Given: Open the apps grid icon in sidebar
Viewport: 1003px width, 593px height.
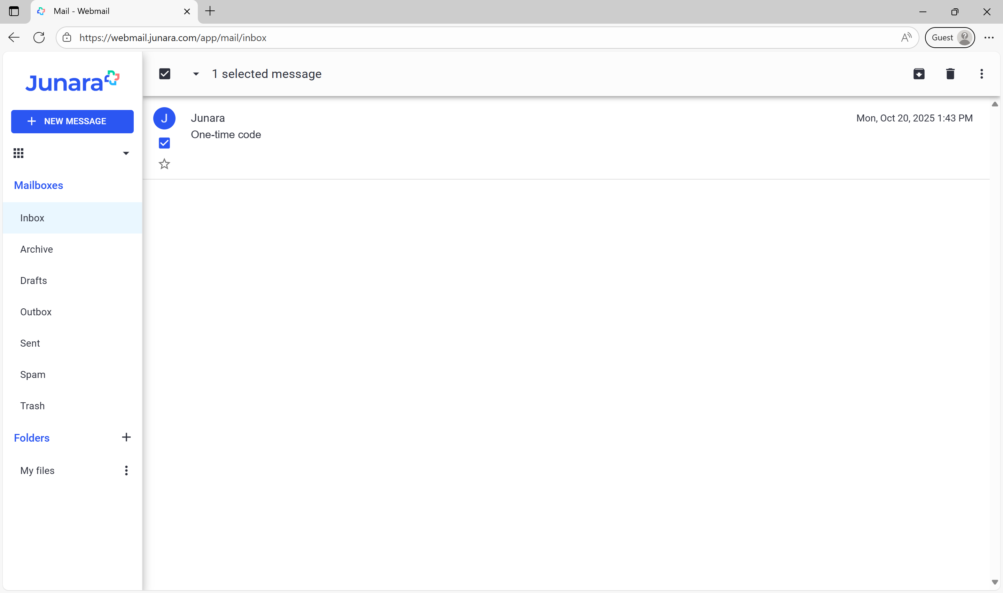Looking at the screenshot, I should point(18,153).
